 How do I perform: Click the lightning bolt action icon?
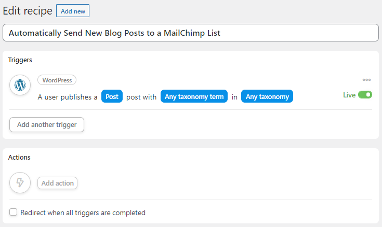(20, 182)
